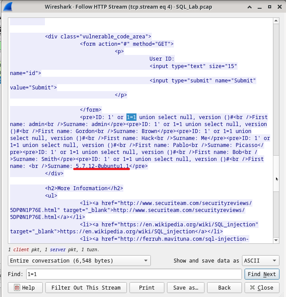Click into the Find text field
Screen dimensions: 286x297
coord(134,274)
